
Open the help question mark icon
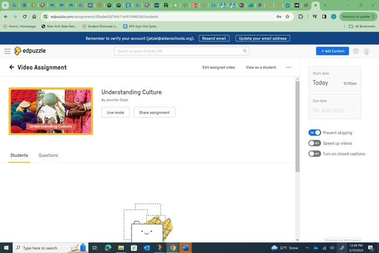[356, 51]
